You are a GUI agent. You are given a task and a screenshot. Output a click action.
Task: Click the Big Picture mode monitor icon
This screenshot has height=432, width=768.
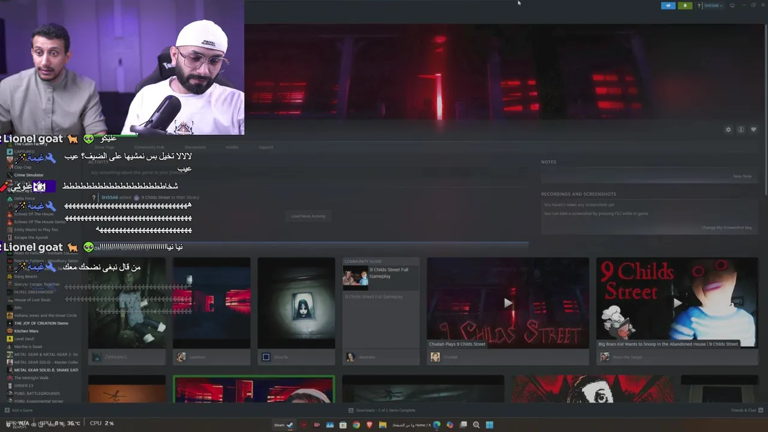(732, 5)
